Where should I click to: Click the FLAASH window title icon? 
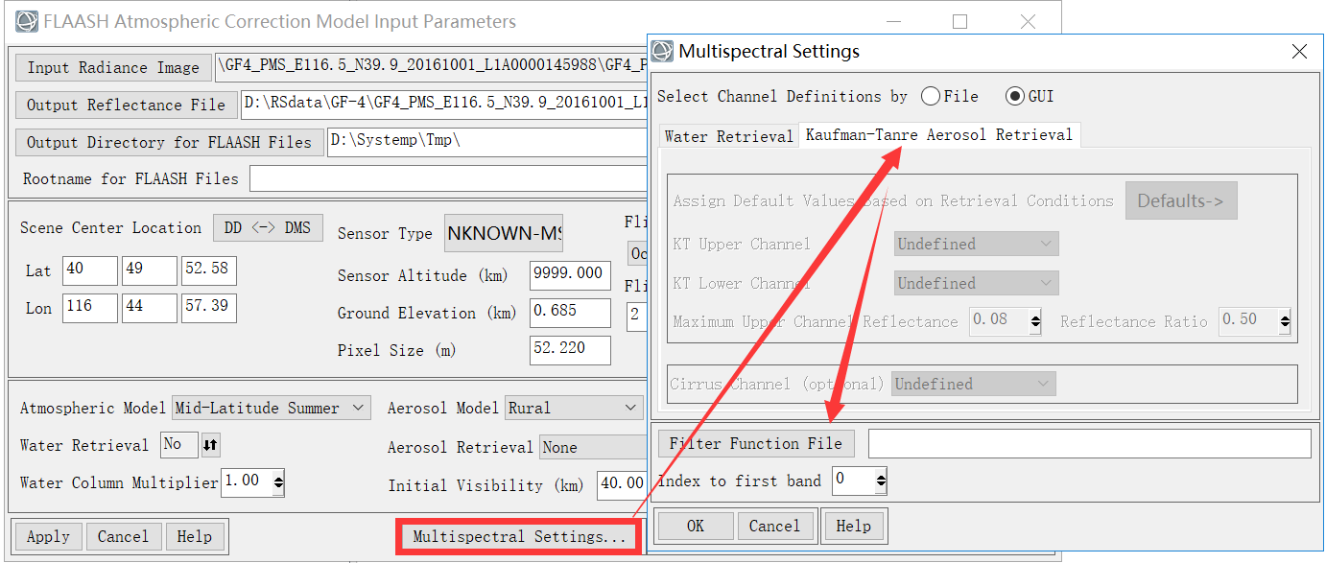(27, 21)
